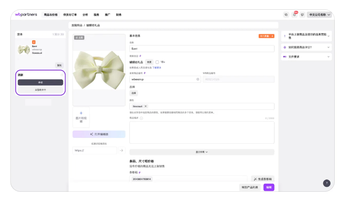The image size is (345, 201).
Task: Open the 中文公司名称 company dropdown
Action: pos(319,15)
